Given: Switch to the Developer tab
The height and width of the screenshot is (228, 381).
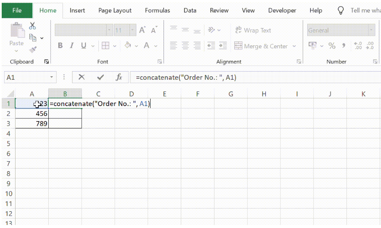Looking at the screenshot, I should pos(282,10).
